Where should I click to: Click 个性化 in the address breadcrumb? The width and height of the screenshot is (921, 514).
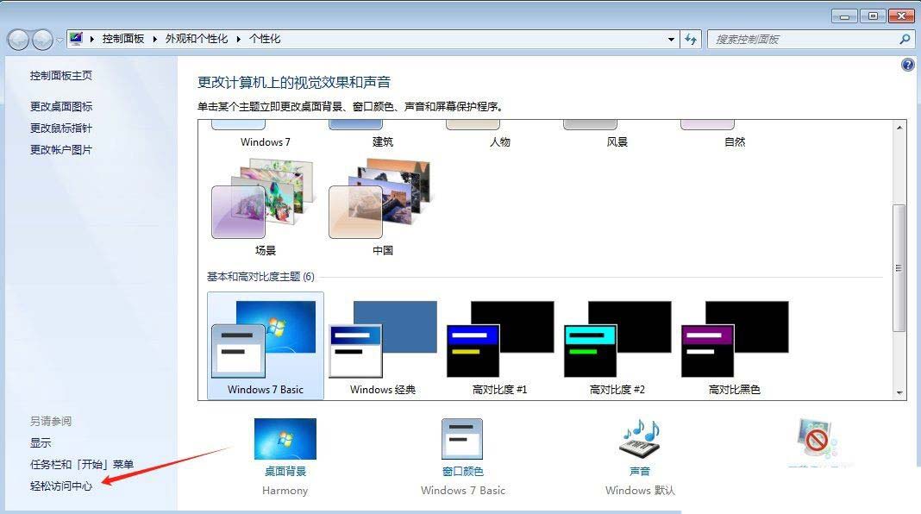click(265, 40)
